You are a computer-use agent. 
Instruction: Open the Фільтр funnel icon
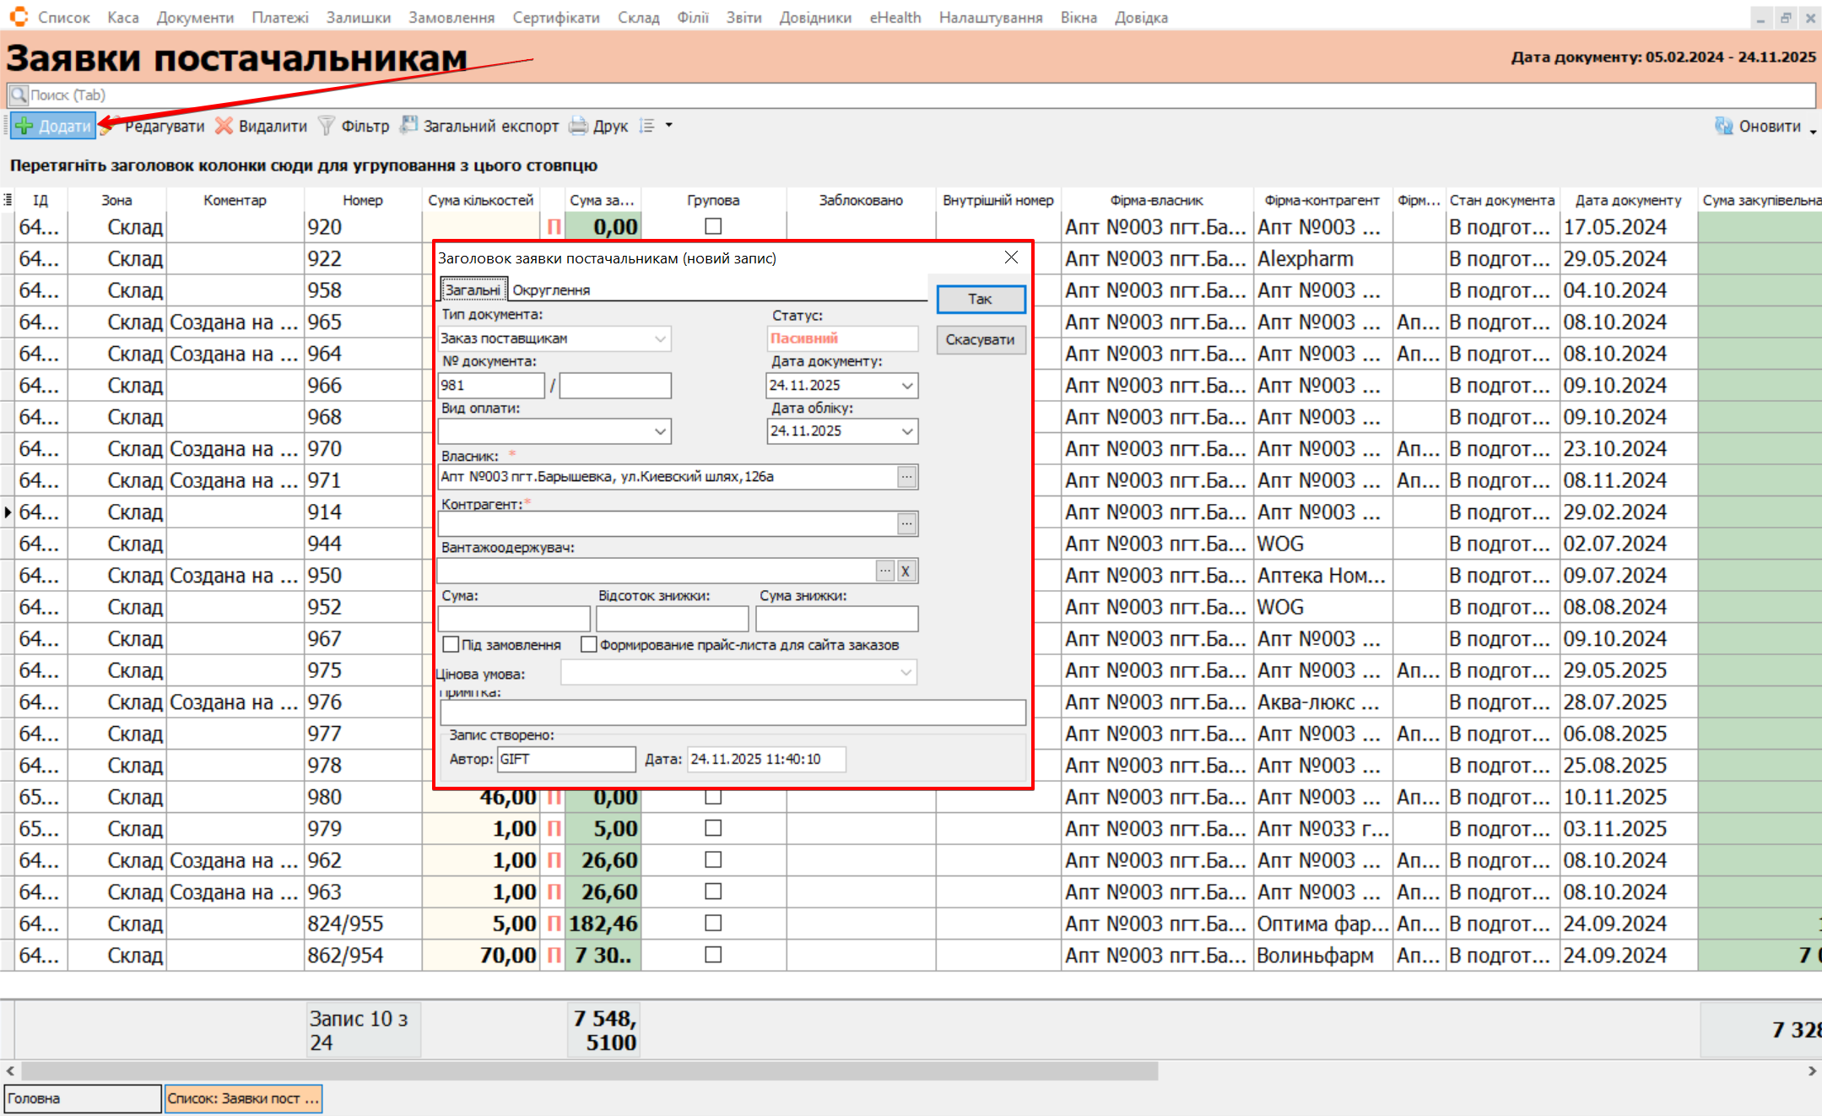(x=327, y=127)
